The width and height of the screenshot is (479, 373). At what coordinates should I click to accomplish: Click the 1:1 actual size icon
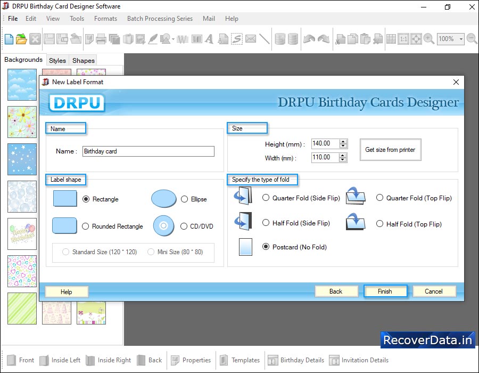pyautogui.click(x=403, y=39)
